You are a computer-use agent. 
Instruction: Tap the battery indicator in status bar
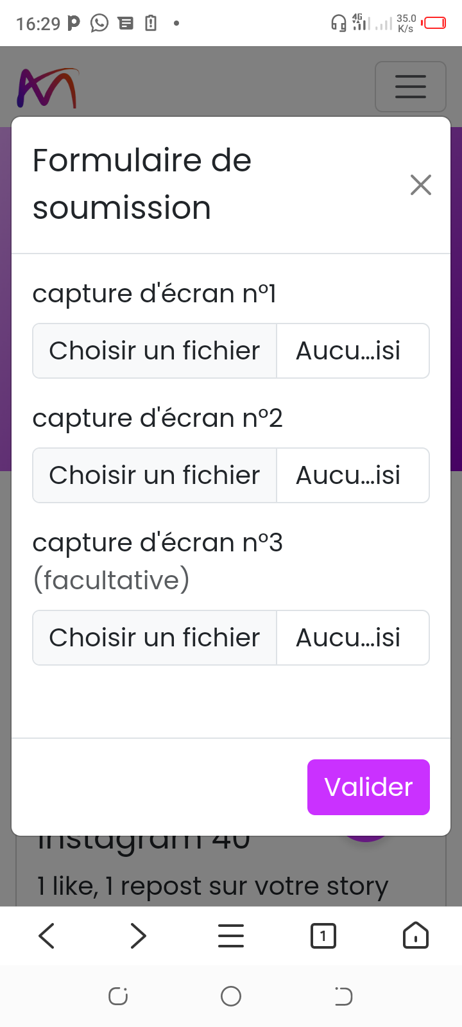point(434,24)
